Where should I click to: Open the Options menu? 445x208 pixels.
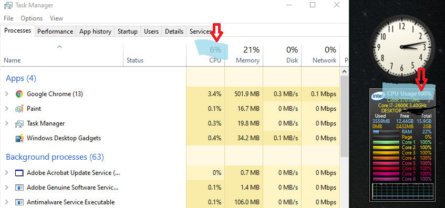(32, 18)
